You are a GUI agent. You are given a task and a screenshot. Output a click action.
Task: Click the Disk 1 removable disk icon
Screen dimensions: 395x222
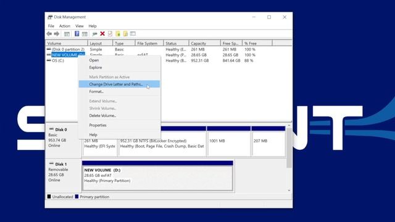click(51, 163)
